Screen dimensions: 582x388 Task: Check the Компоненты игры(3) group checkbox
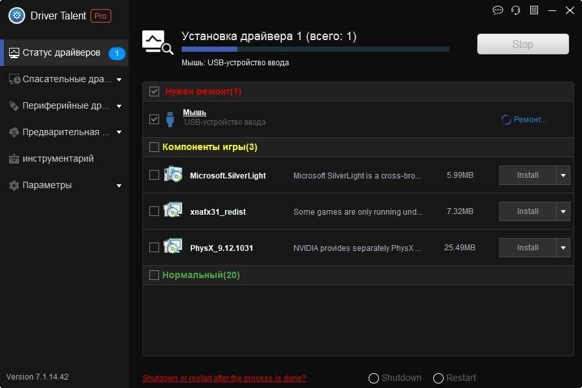click(x=154, y=147)
